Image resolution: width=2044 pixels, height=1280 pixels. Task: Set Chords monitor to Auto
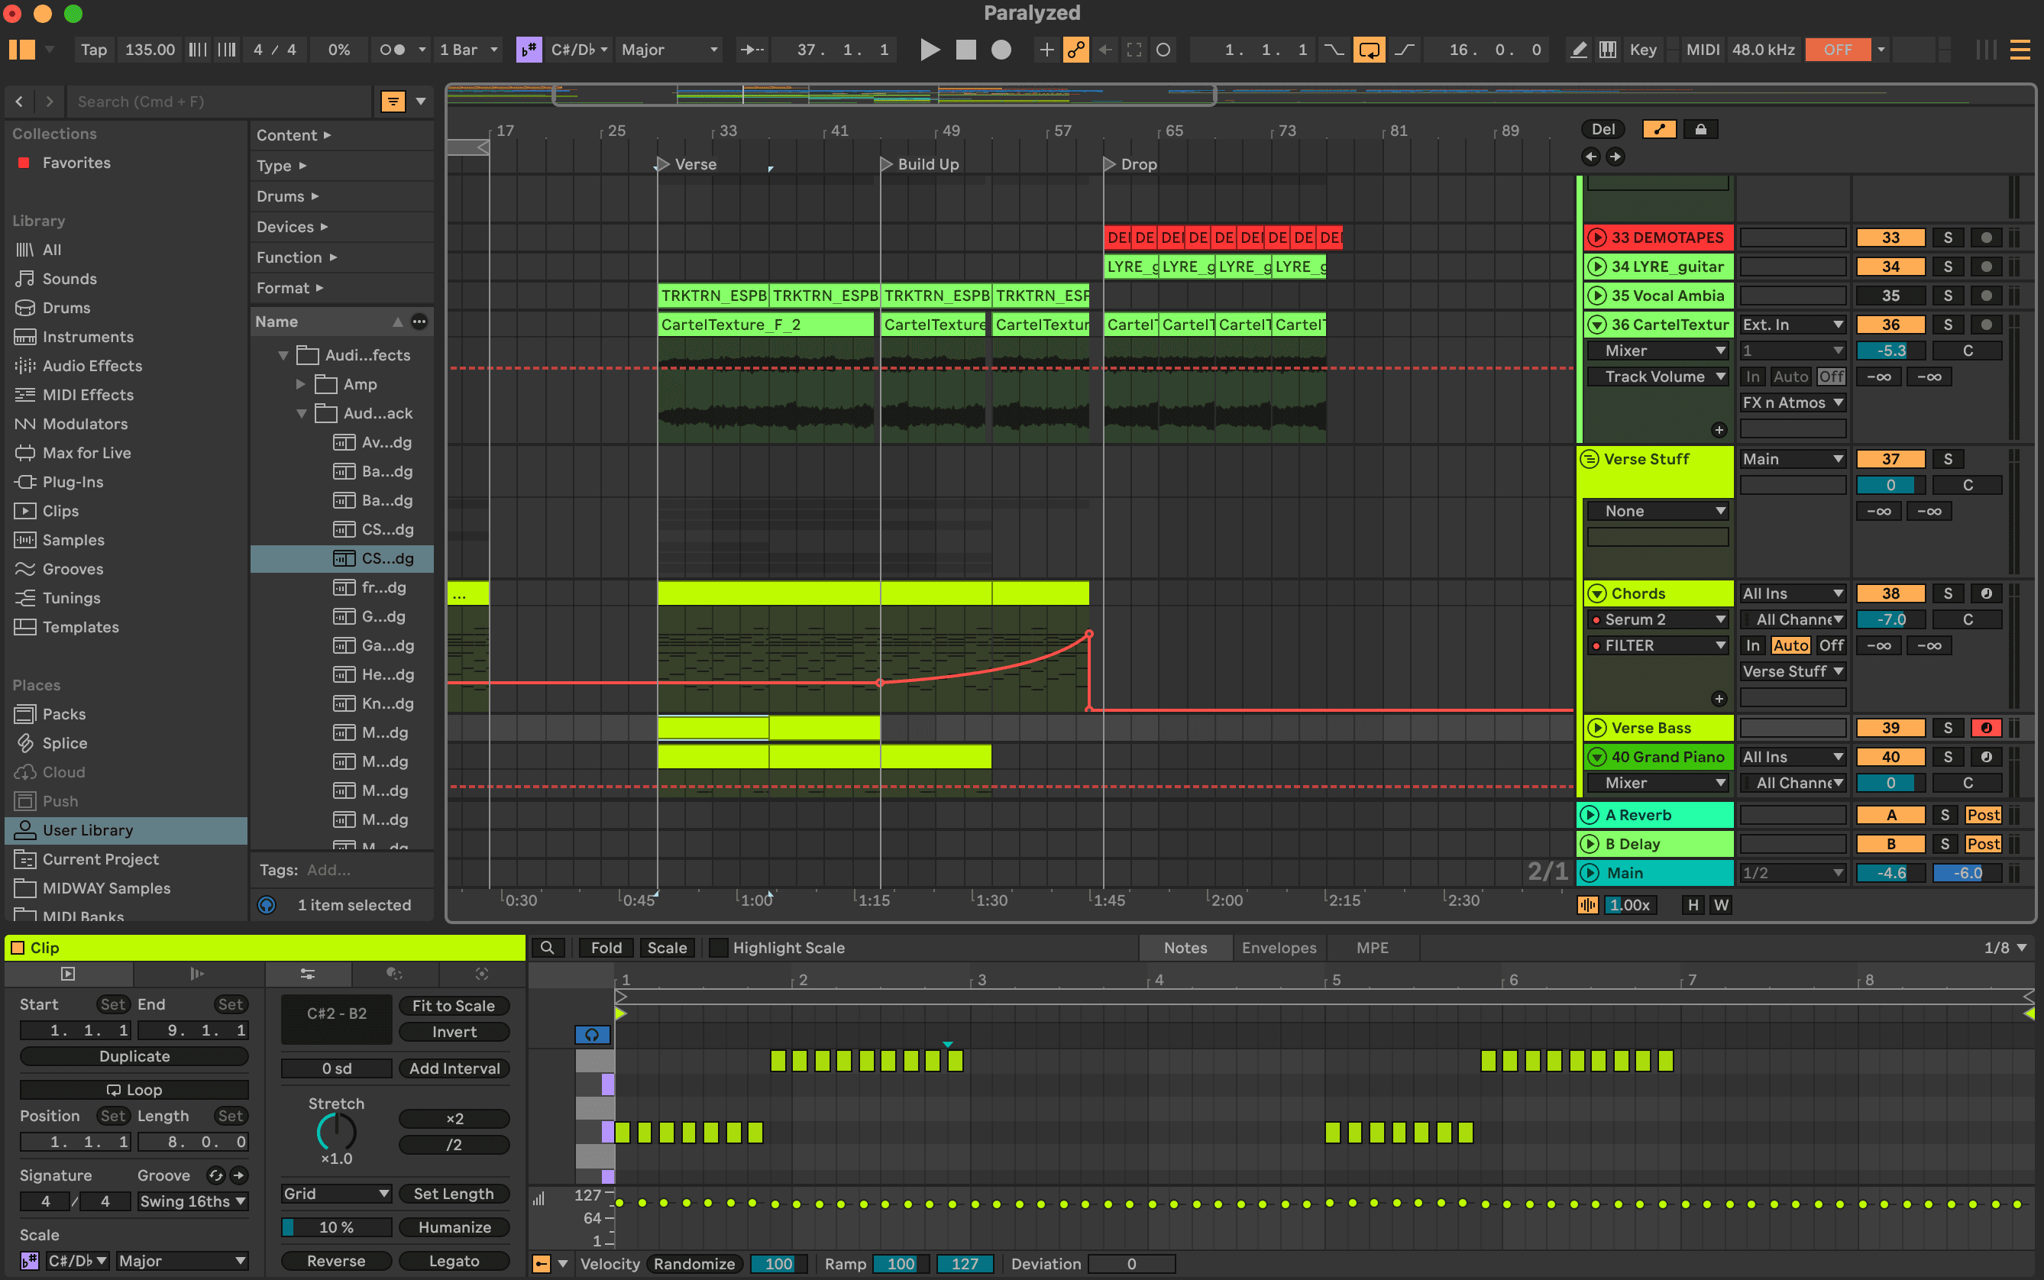click(x=1790, y=645)
